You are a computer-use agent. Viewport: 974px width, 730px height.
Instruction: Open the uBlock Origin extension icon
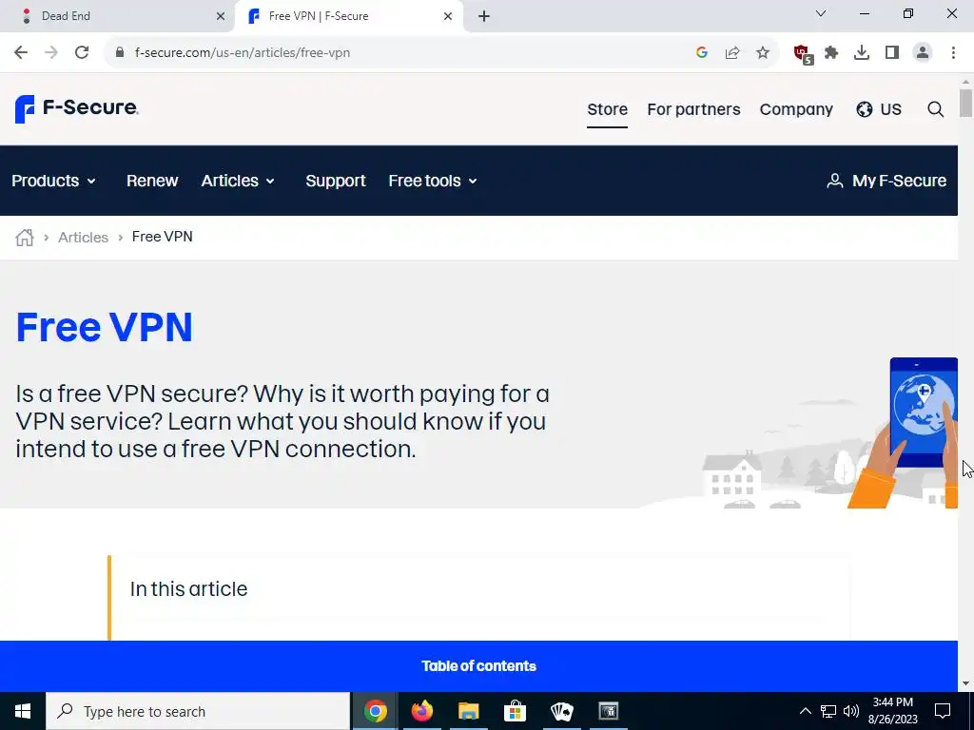(803, 54)
